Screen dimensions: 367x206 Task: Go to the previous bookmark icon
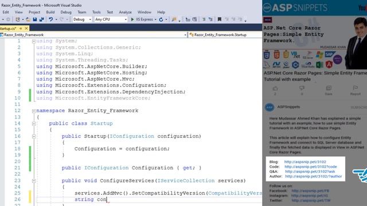click(x=227, y=19)
